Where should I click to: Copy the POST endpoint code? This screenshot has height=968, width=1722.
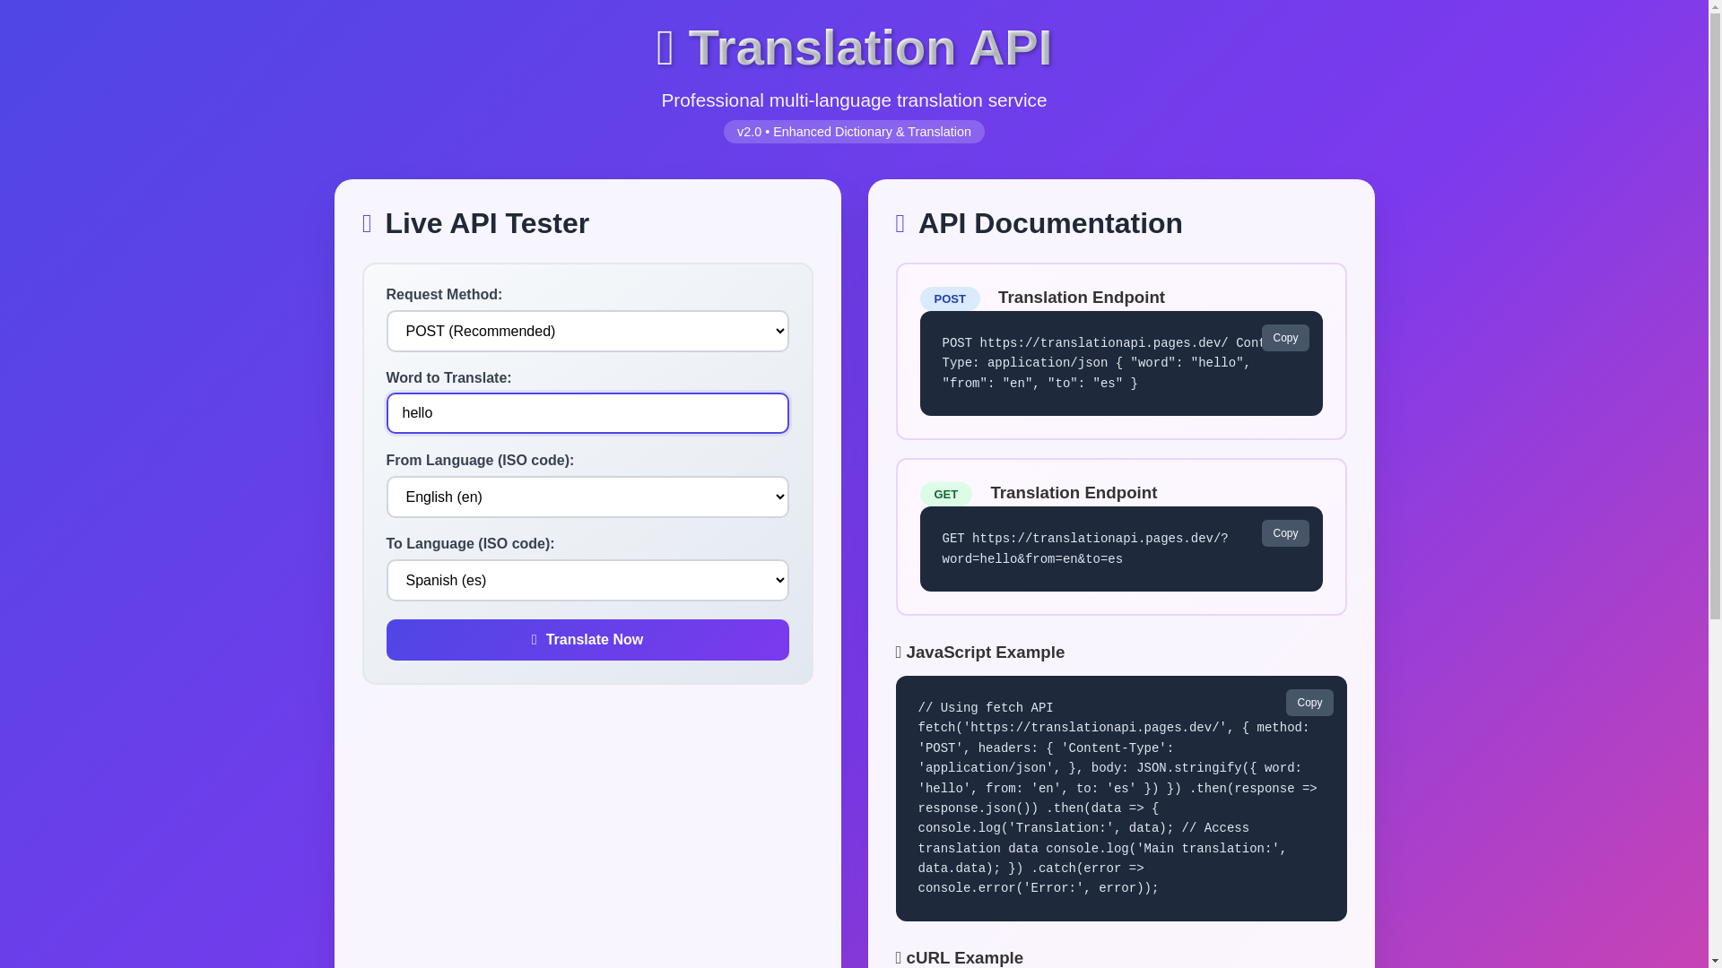point(1284,338)
